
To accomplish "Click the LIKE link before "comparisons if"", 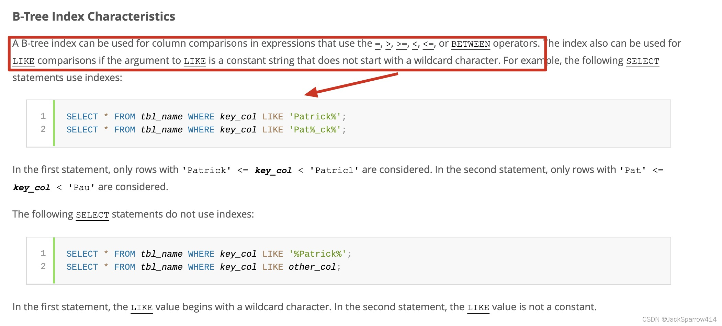I will [x=23, y=61].
